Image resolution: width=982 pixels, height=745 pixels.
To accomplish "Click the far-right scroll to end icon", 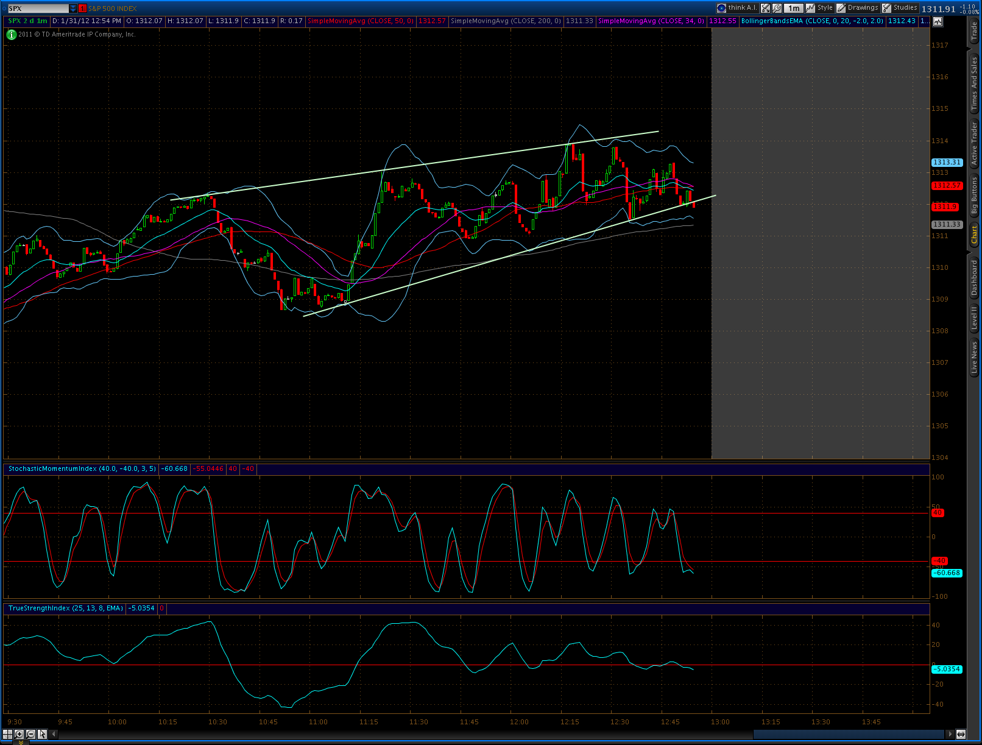I will click(x=961, y=734).
